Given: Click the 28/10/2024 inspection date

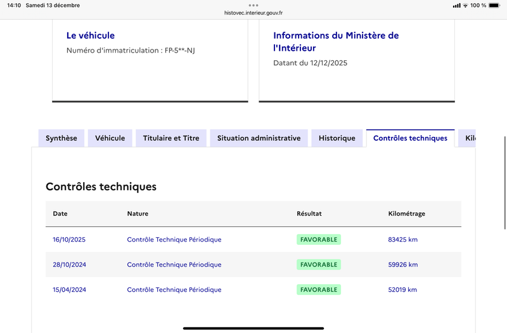Looking at the screenshot, I should pos(69,264).
